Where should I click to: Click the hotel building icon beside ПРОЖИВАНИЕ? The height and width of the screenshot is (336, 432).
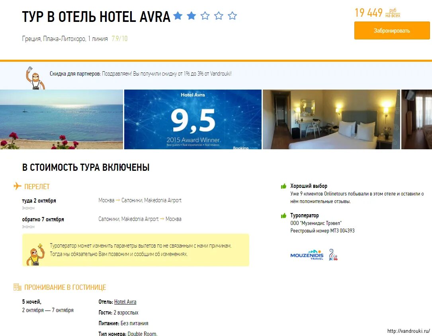point(18,287)
